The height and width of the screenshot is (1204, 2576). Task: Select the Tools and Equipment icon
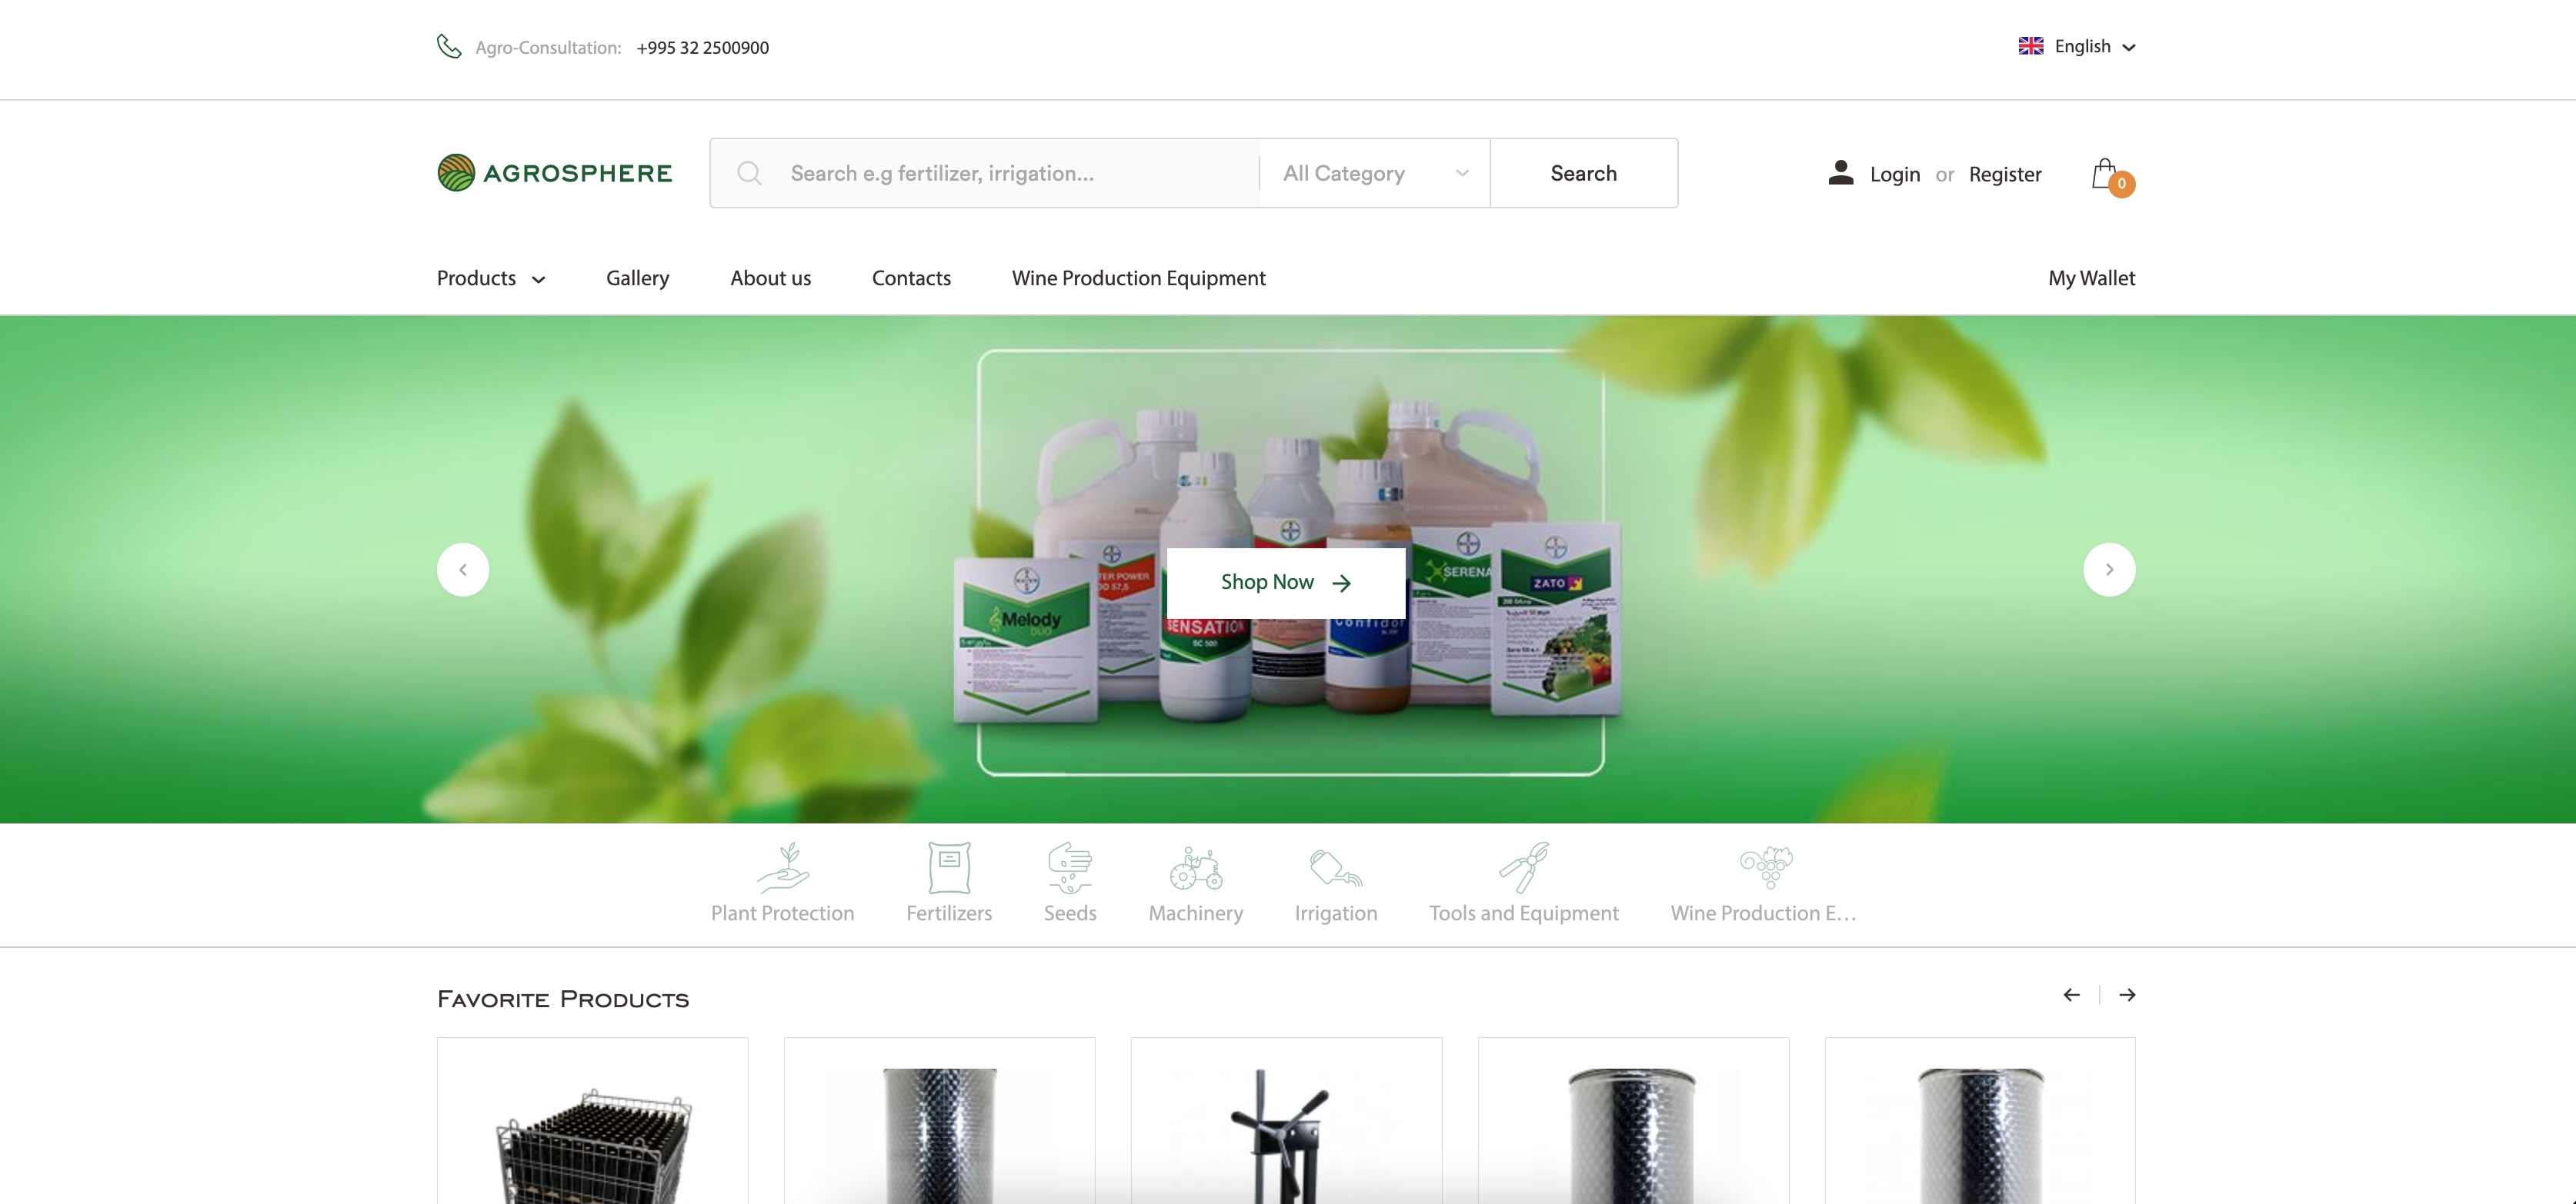(x=1523, y=867)
